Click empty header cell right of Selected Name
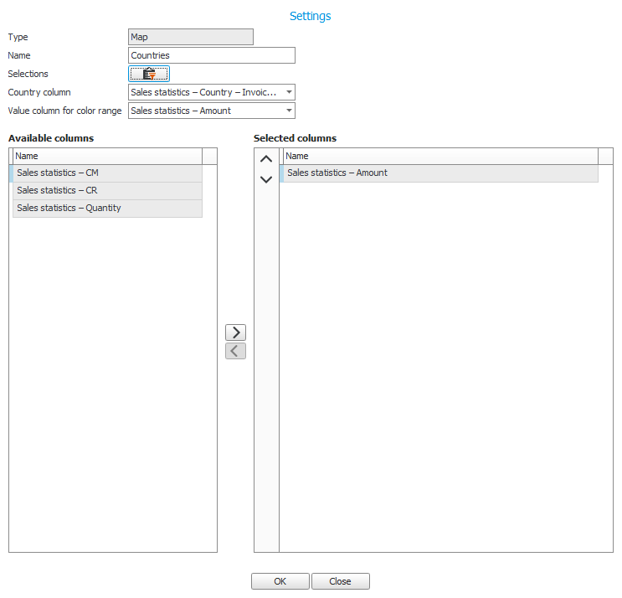622x598 pixels. [x=605, y=156]
